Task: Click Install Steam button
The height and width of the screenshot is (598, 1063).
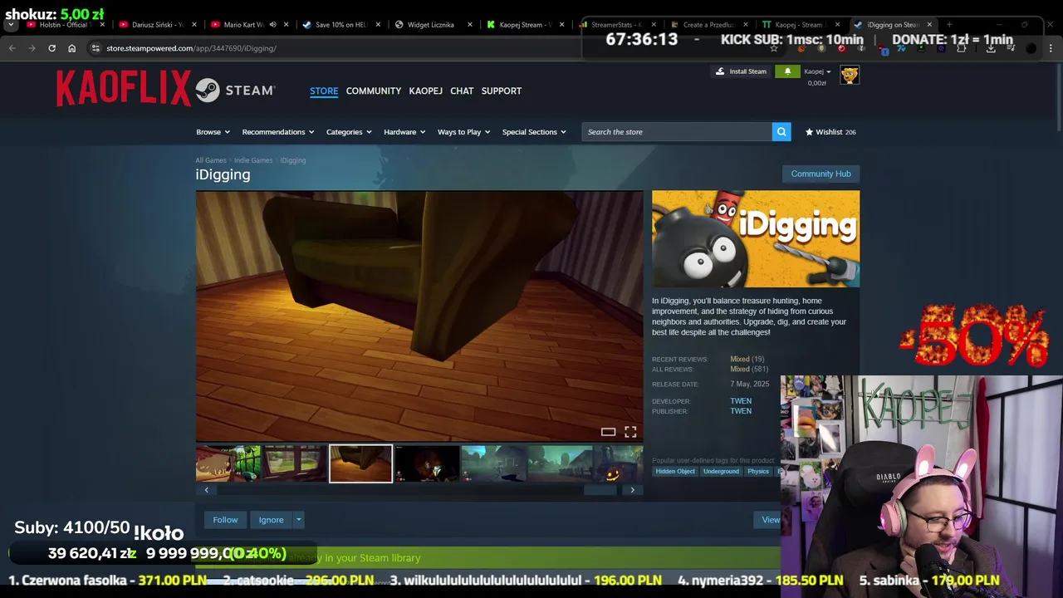Action: [742, 71]
